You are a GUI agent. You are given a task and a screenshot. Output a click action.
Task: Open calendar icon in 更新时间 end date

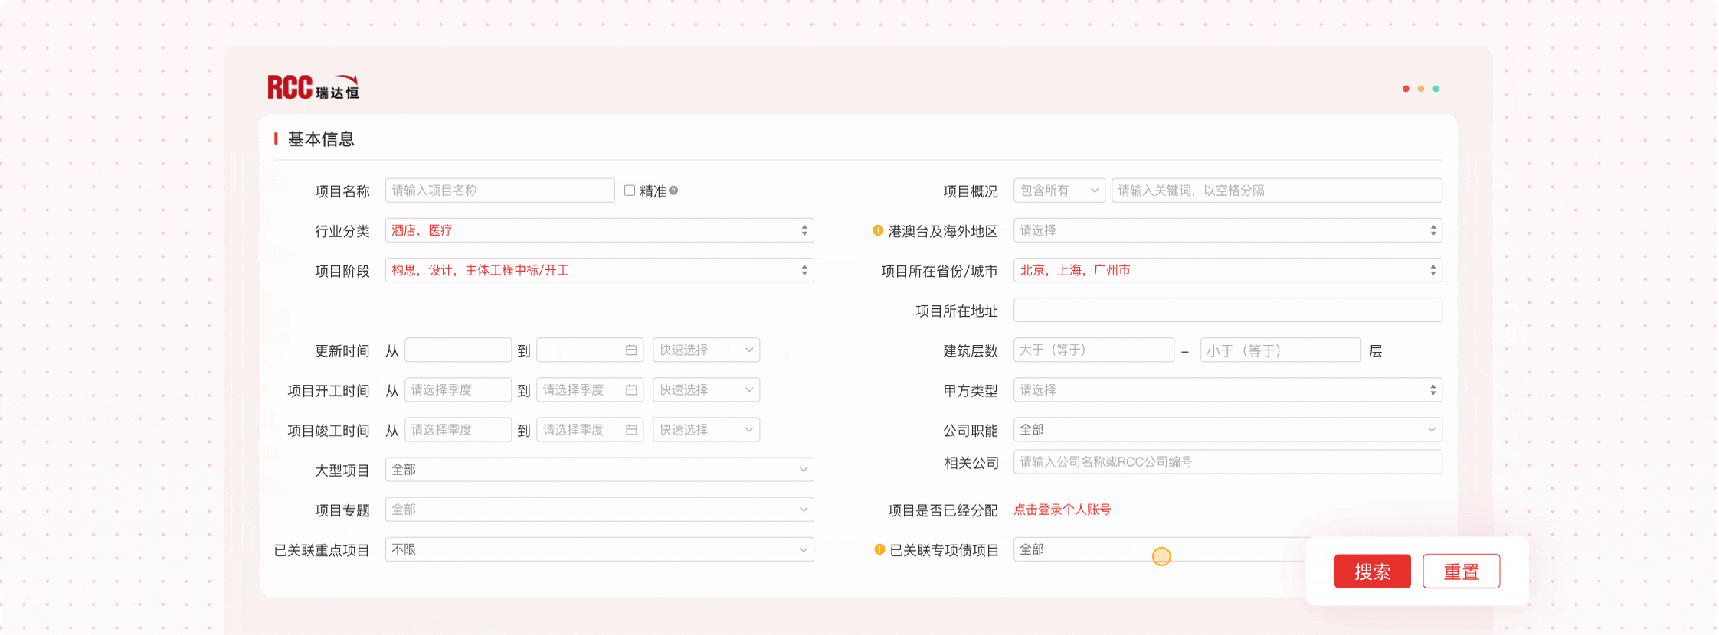631,350
